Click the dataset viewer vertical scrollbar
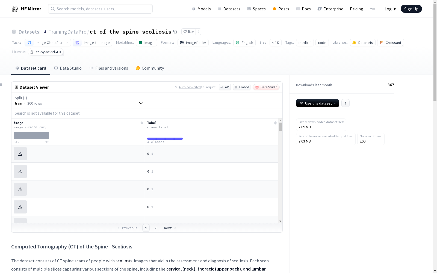Screen dimensions: 437x273 [x=280, y=127]
